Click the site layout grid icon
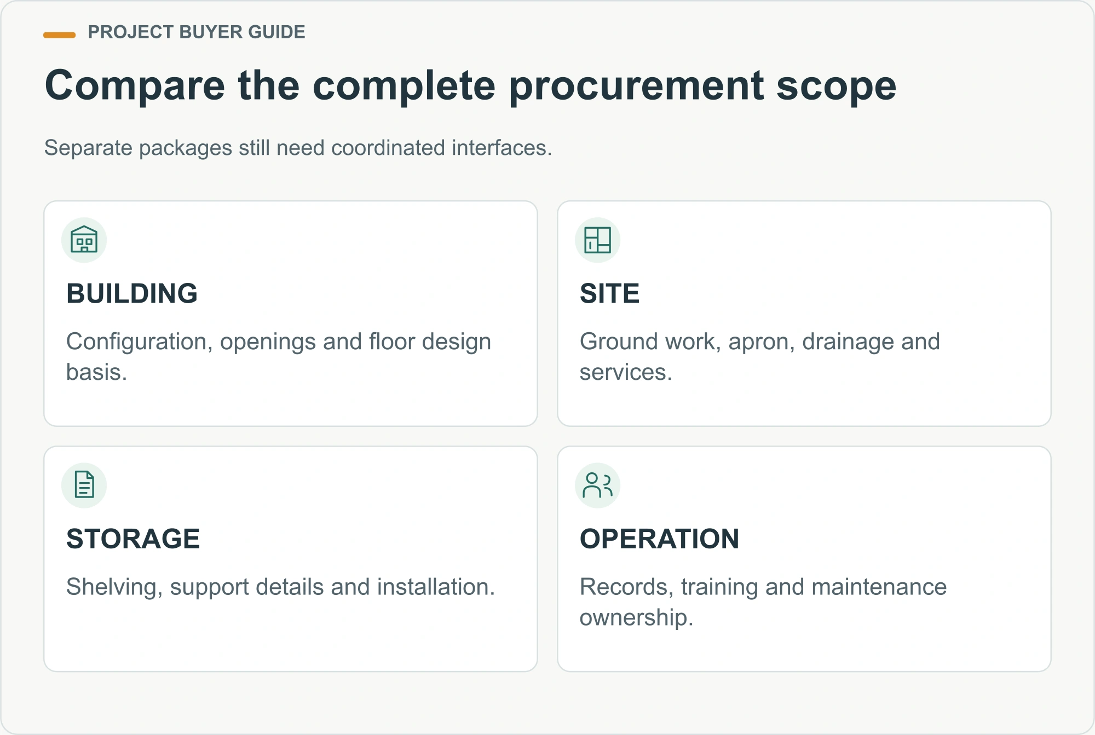 597,240
